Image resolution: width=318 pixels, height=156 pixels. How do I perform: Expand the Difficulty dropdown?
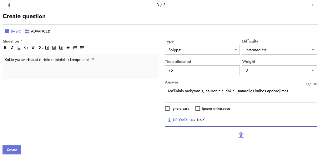pyautogui.click(x=279, y=50)
